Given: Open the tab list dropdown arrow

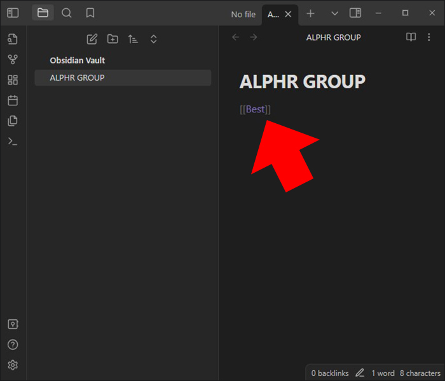Looking at the screenshot, I should tap(334, 13).
